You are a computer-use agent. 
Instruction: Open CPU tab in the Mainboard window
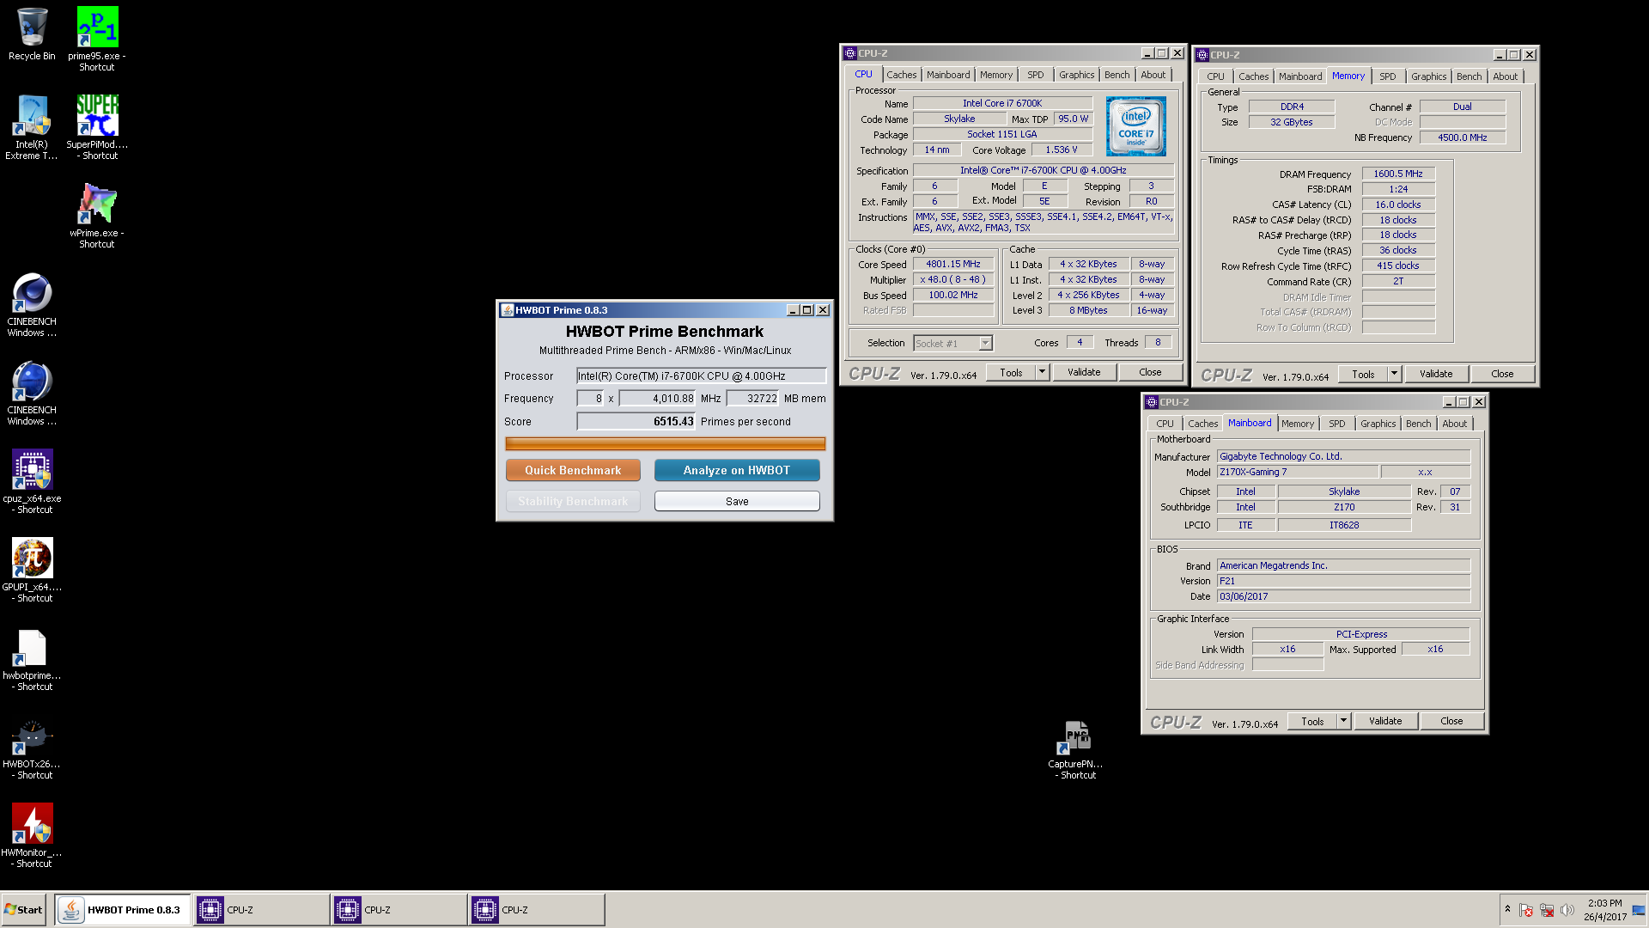[1165, 424]
